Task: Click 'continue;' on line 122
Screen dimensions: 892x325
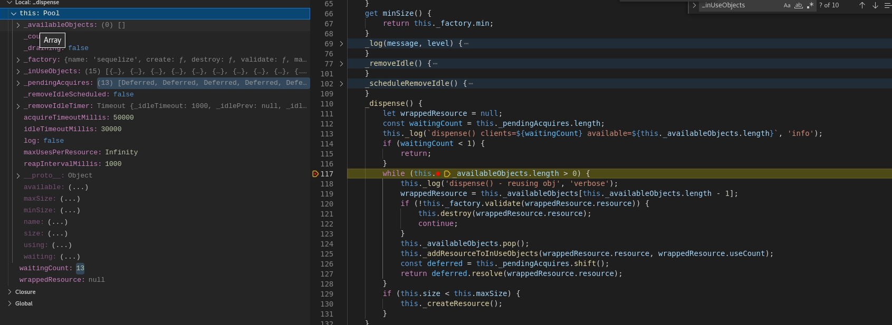Action: tap(438, 224)
